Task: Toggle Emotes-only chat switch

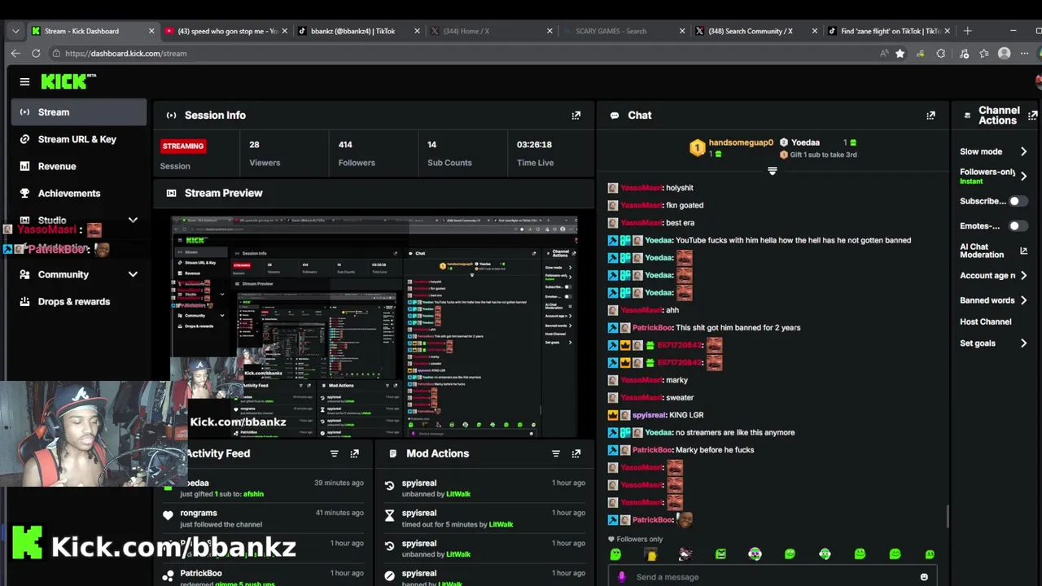Action: pyautogui.click(x=1018, y=225)
